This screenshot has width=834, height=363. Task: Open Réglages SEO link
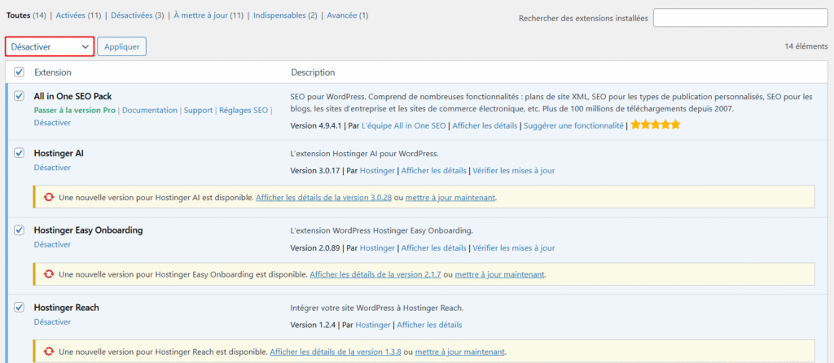(x=244, y=111)
